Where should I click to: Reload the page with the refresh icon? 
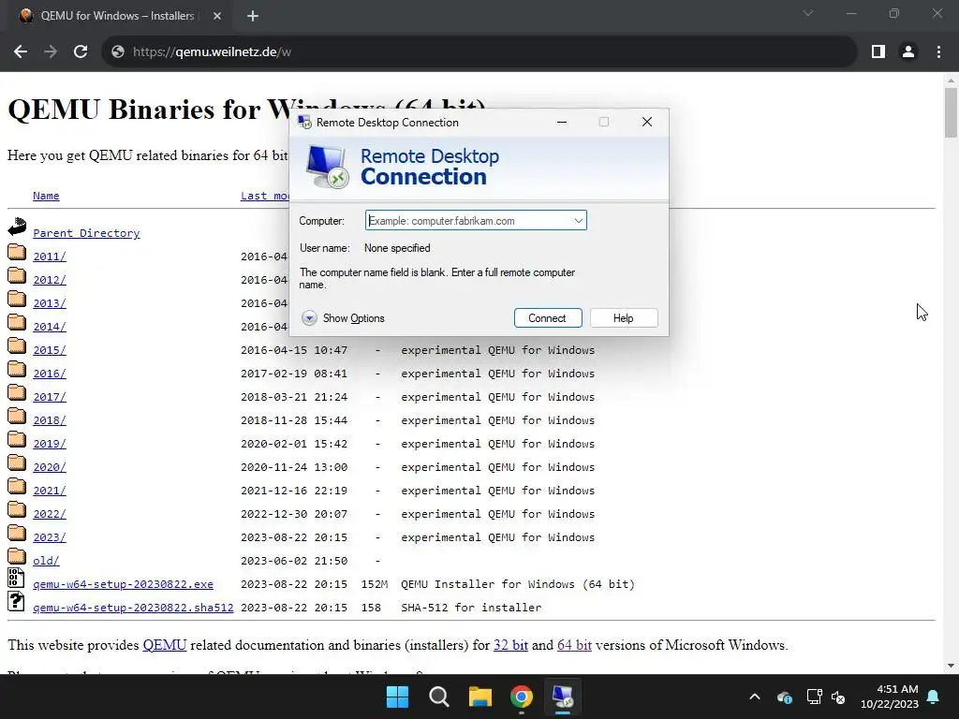(x=81, y=52)
